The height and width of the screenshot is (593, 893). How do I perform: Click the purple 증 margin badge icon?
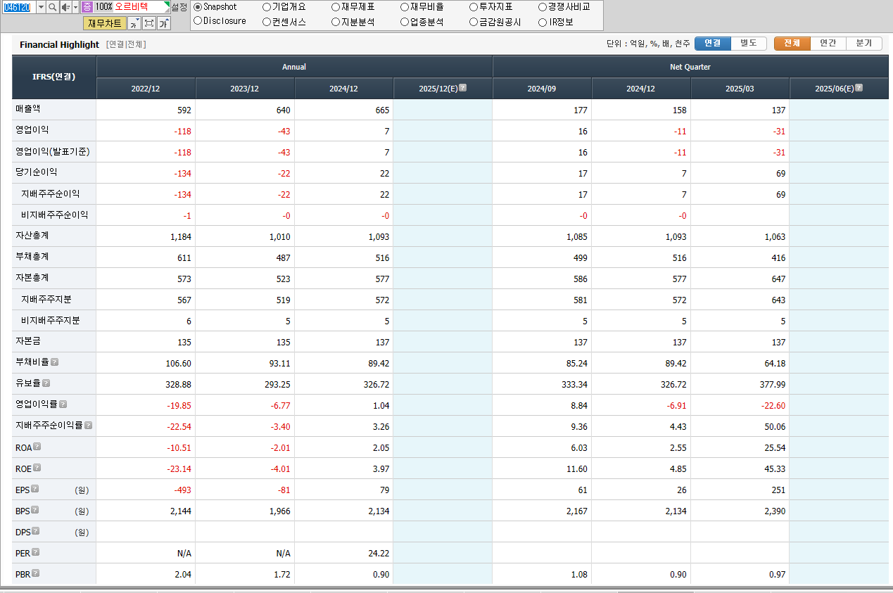87,6
